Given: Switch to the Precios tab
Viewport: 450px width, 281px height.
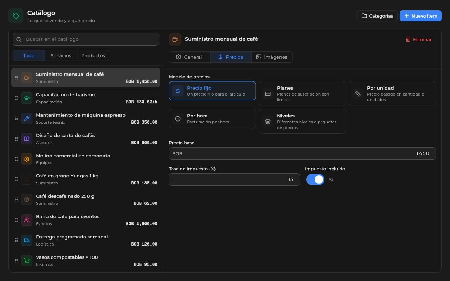Looking at the screenshot, I should pos(231,57).
